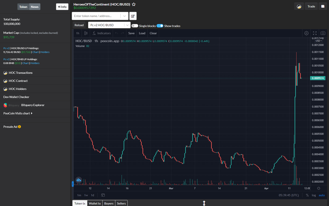Image resolution: width=329 pixels, height=206 pixels.
Task: Open the wallet icon button
Action: pyautogui.click(x=323, y=6)
